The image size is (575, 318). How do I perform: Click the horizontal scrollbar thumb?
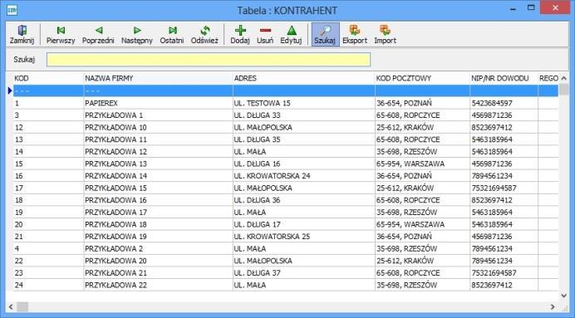[x=22, y=306]
